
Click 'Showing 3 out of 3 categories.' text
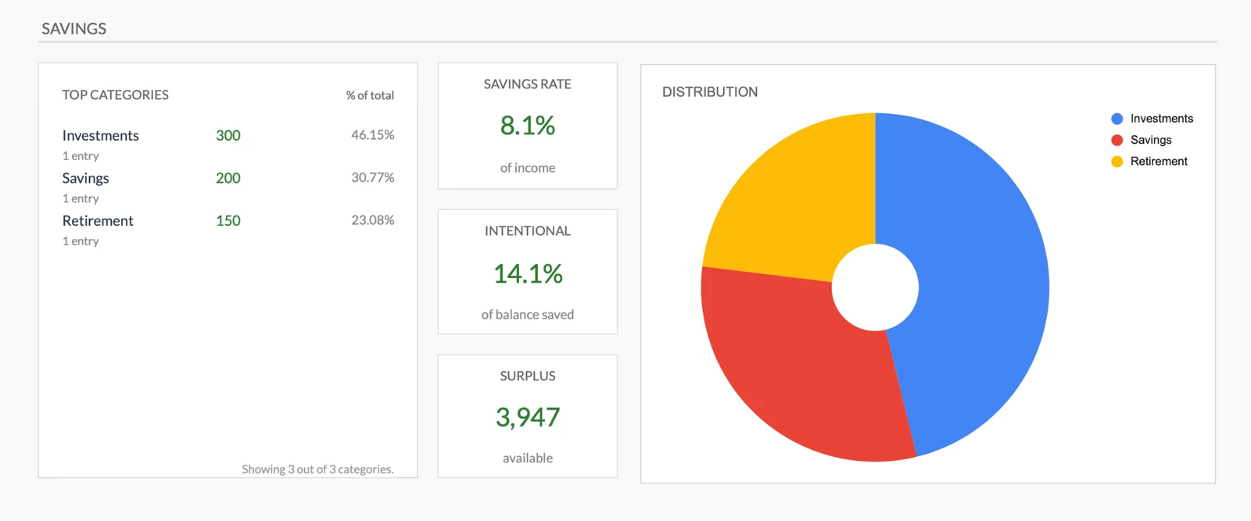pos(317,469)
